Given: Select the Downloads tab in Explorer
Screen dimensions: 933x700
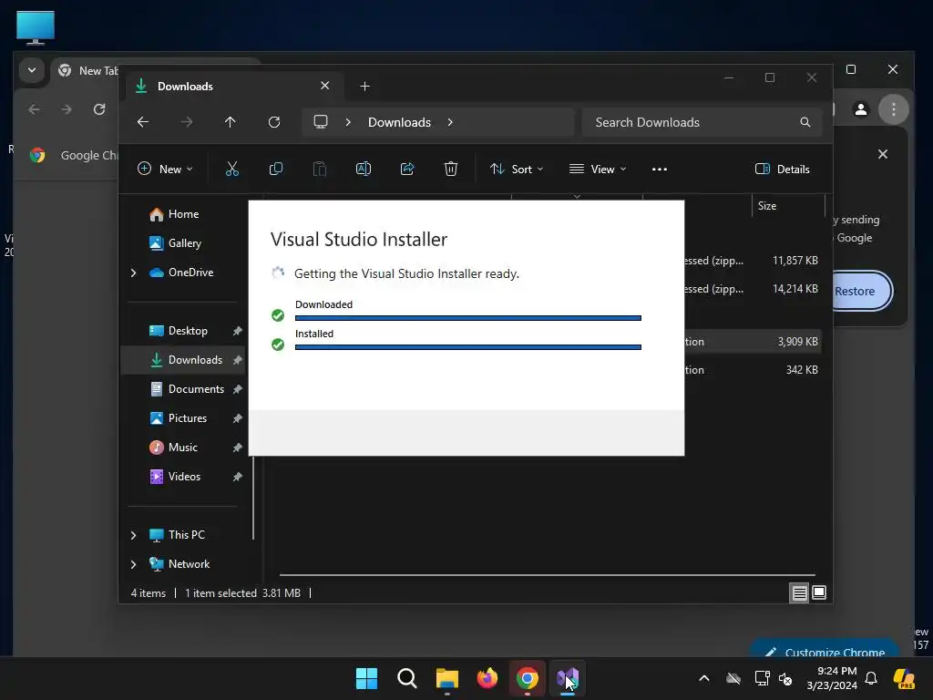Looking at the screenshot, I should tap(232, 87).
